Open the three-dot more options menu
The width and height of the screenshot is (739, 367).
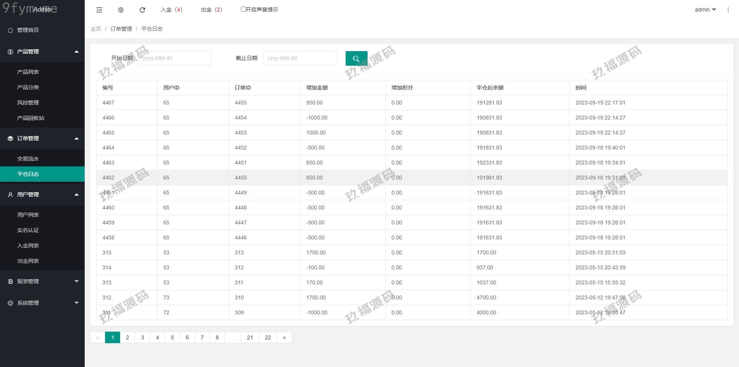point(728,10)
